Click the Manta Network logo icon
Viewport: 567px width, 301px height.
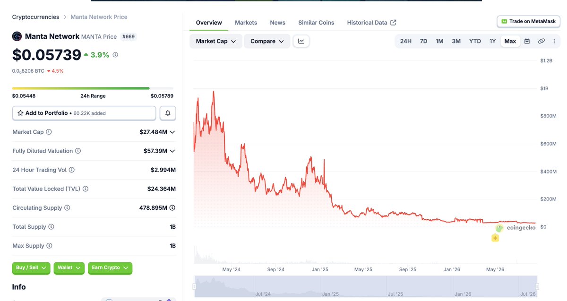(x=17, y=36)
